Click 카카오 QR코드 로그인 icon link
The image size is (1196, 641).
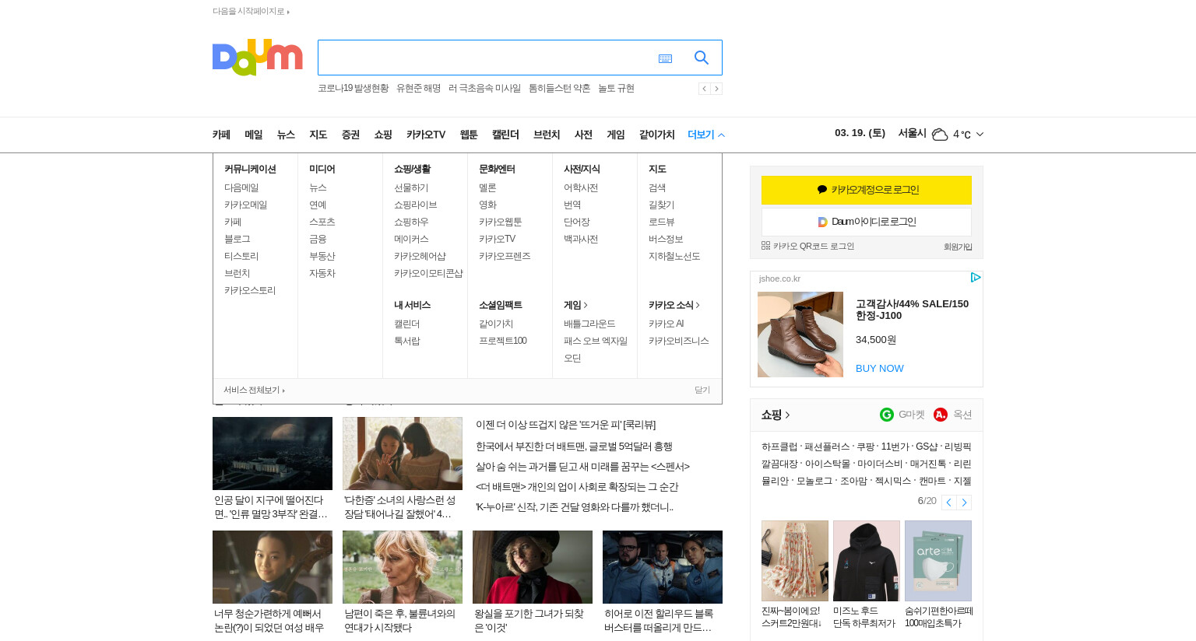[x=808, y=246]
